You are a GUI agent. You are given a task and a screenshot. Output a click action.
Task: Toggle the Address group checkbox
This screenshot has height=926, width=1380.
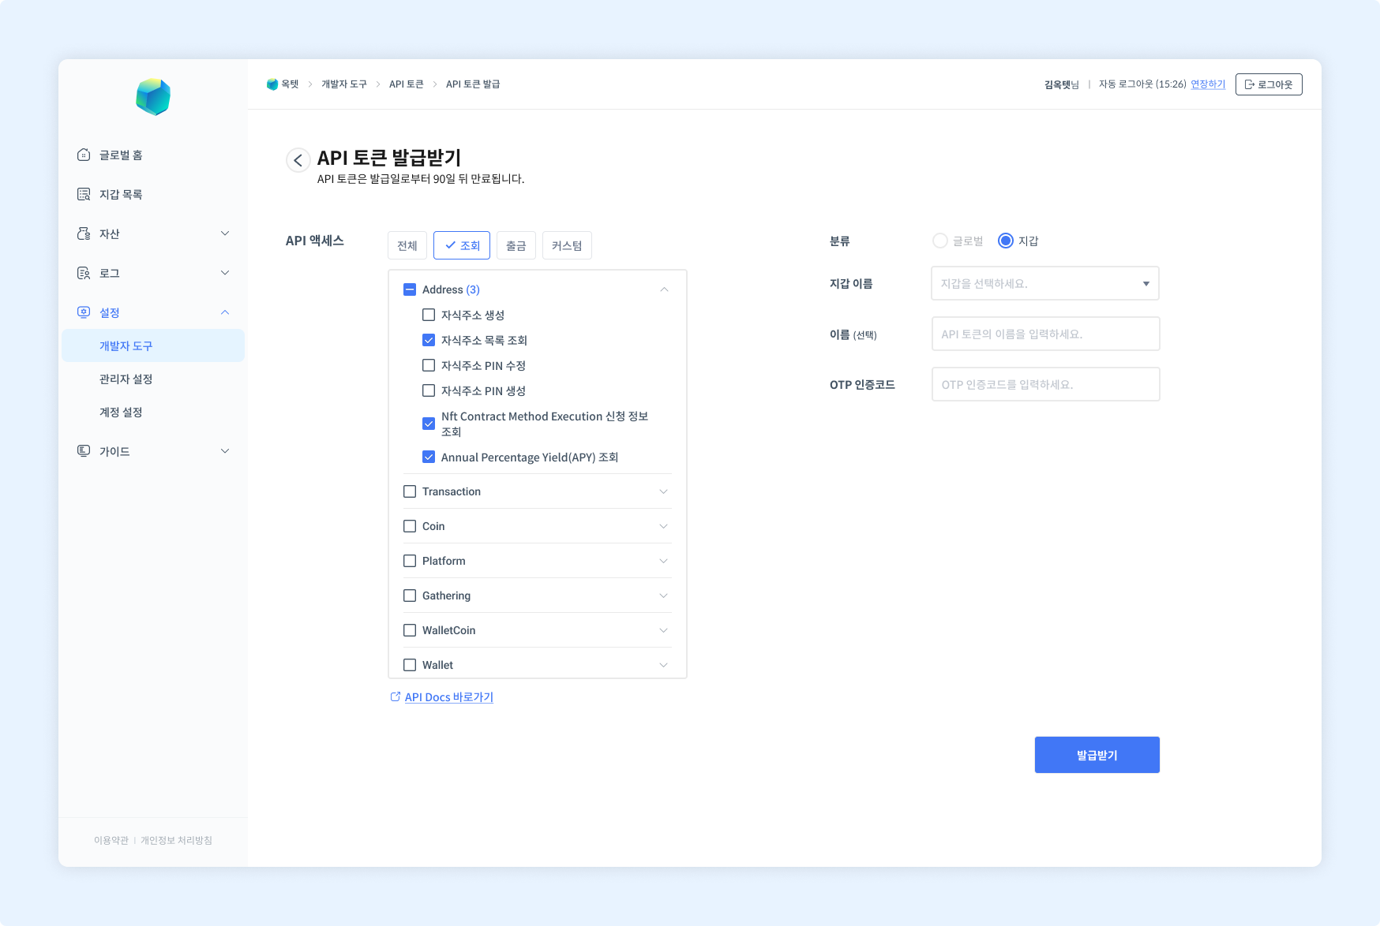410,289
